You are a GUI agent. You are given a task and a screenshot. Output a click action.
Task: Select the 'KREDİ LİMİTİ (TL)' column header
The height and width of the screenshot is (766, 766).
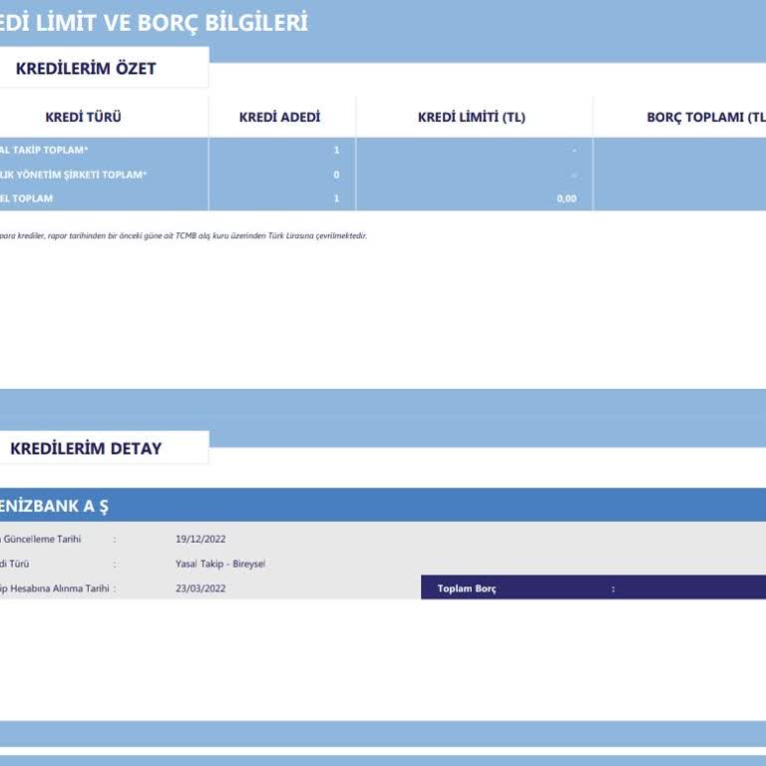(x=472, y=118)
